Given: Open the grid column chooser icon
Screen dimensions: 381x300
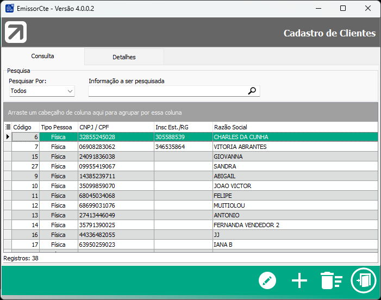Looking at the screenshot, I should 8,127.
